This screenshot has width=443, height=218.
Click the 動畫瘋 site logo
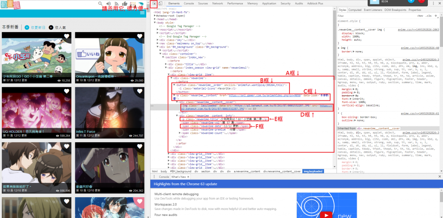coord(10,4)
